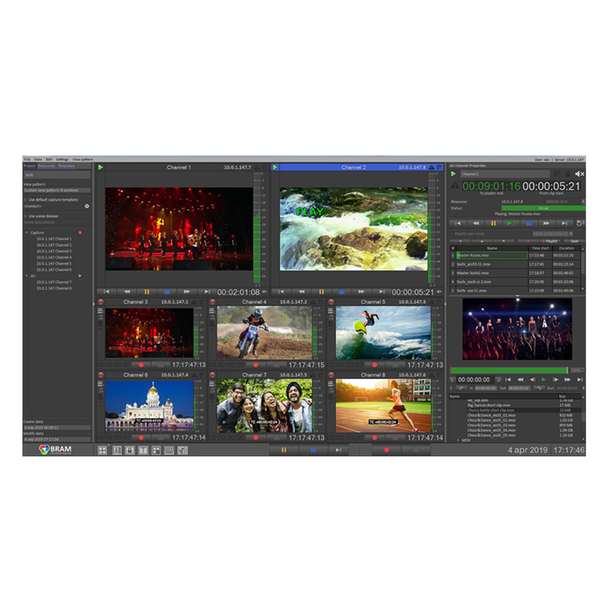
Task: Click the record button under Channel 4
Action: pos(254,365)
